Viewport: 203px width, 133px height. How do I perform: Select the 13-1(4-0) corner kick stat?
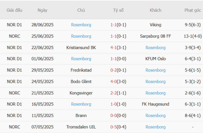pyautogui.click(x=193, y=36)
